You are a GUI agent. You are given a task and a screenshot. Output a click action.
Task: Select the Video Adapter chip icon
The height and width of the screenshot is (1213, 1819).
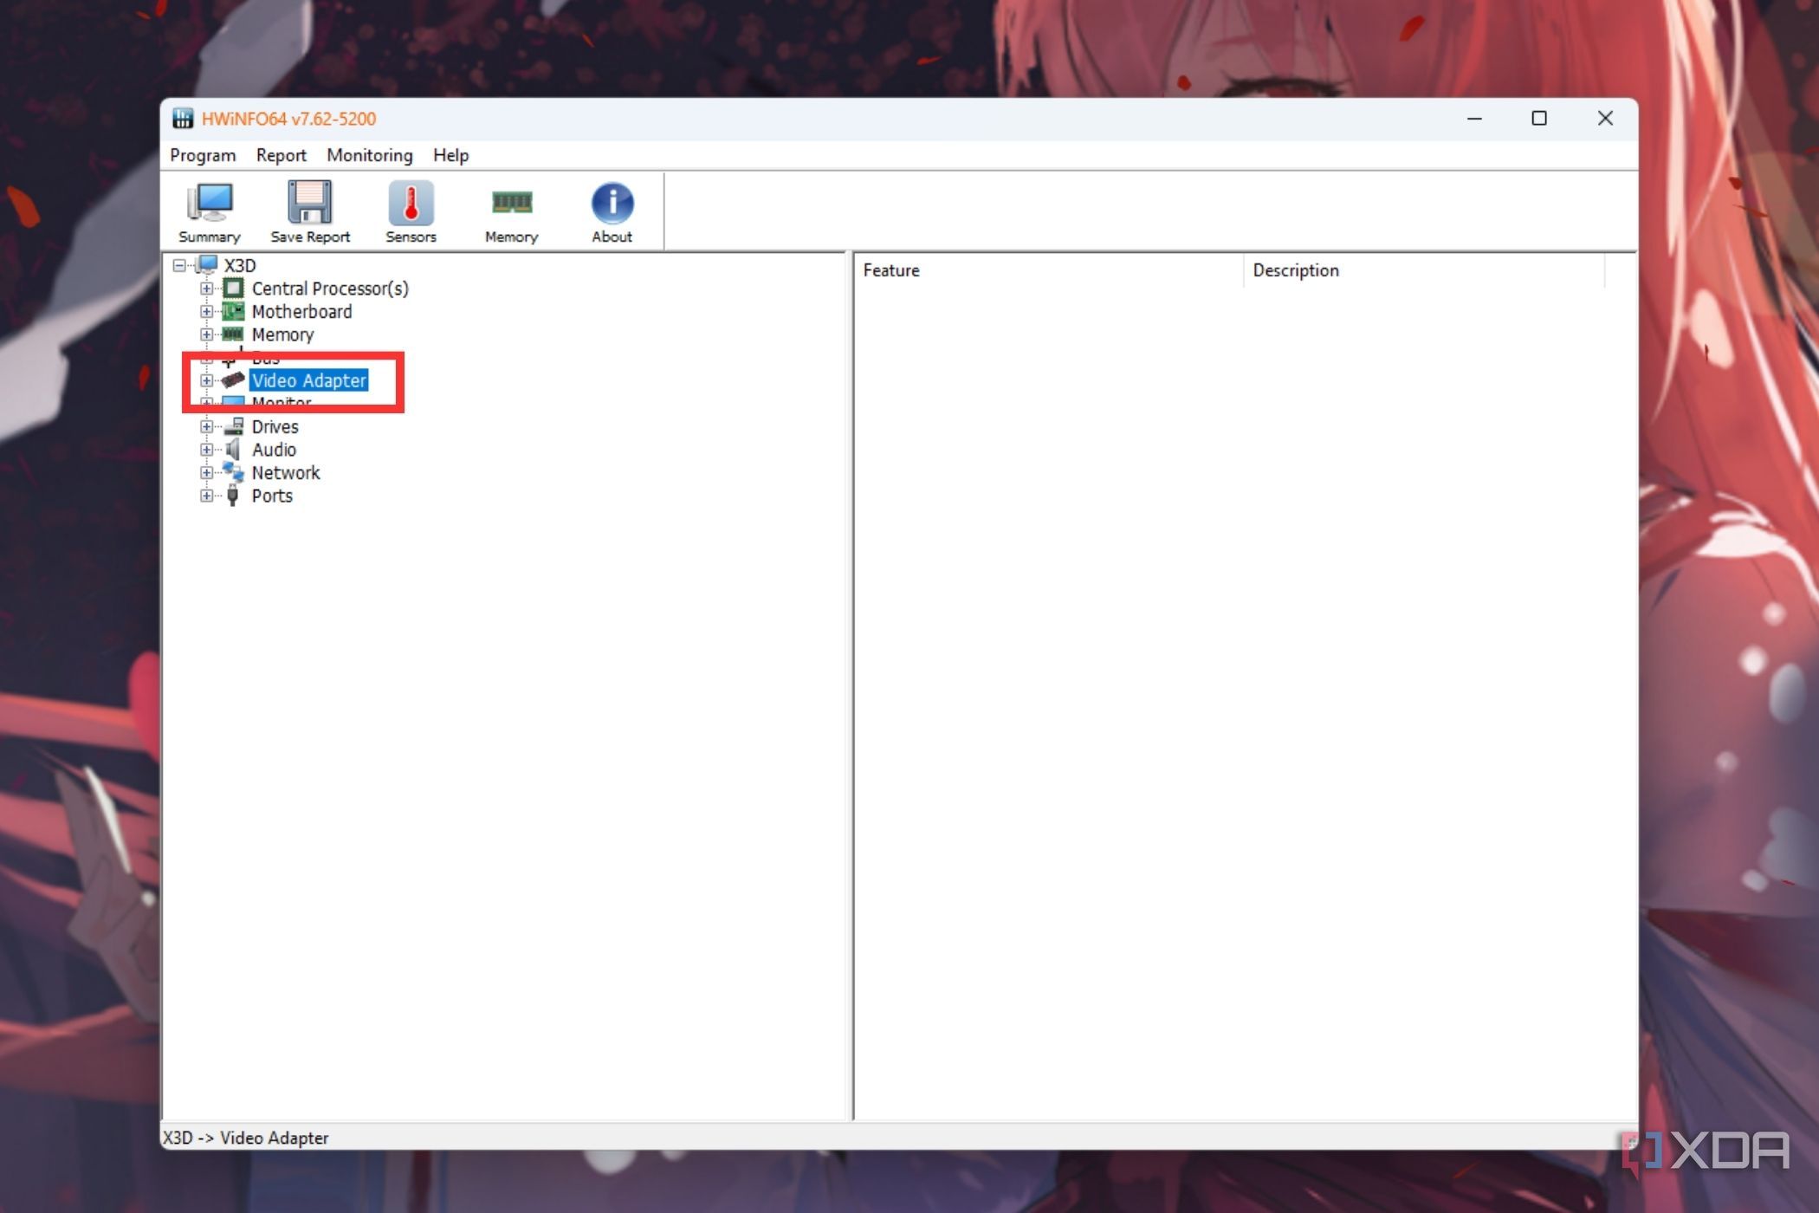click(232, 380)
